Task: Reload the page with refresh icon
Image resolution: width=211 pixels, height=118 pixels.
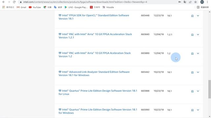Action: (14, 2)
